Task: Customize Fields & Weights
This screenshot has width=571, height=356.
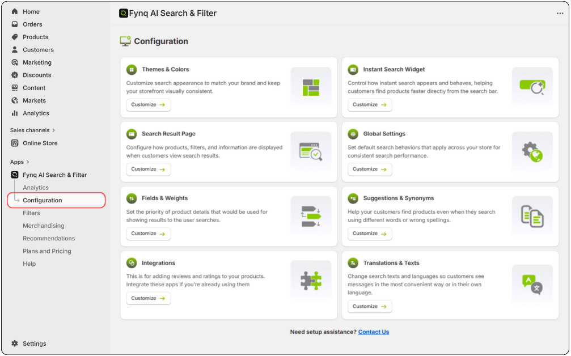Action: pos(148,234)
